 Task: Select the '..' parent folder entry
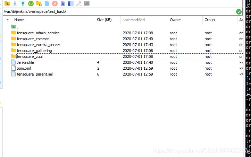point(18,27)
